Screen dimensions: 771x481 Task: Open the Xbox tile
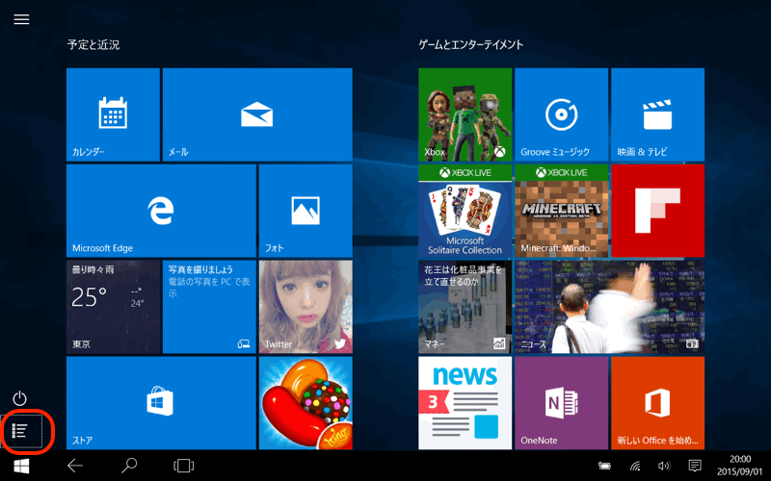tap(465, 114)
